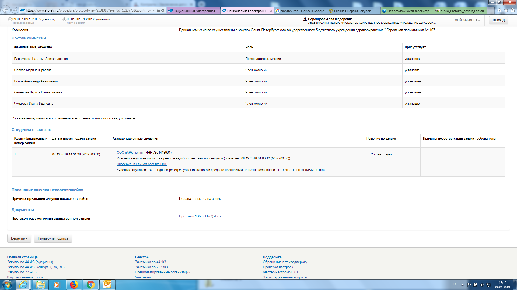
Task: Open the Поддержка footer heading link
Action: tap(272, 257)
